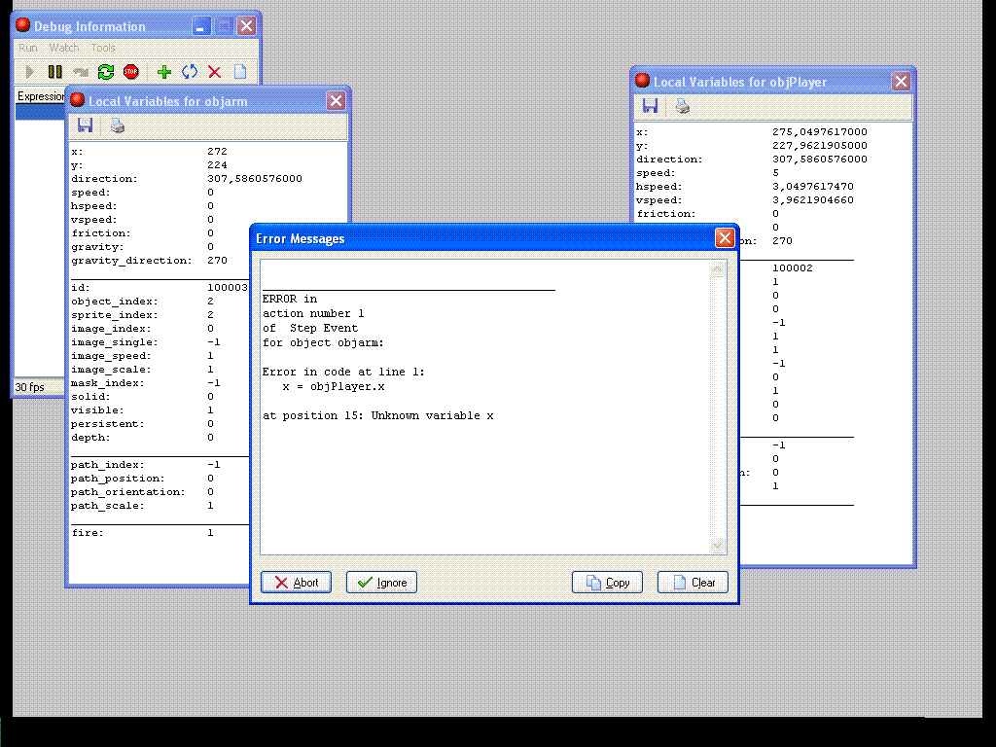Screen dimensions: 996x747
Task: Click the Expression column header
Action: click(41, 96)
